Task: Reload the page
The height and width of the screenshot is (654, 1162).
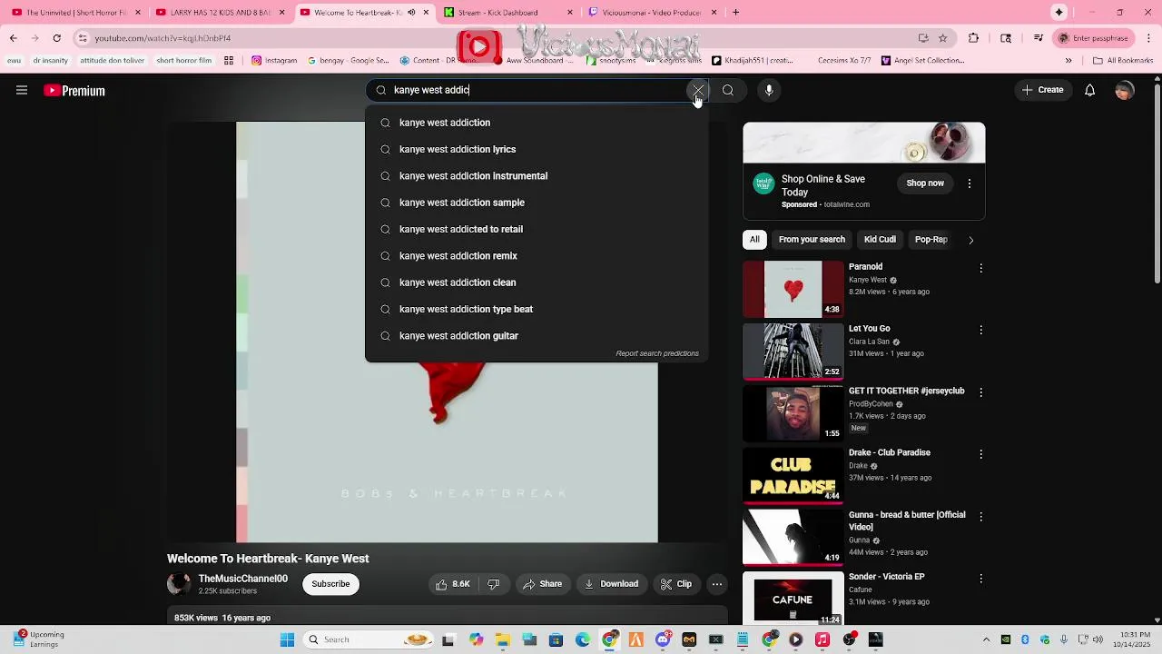Action: pos(56,38)
